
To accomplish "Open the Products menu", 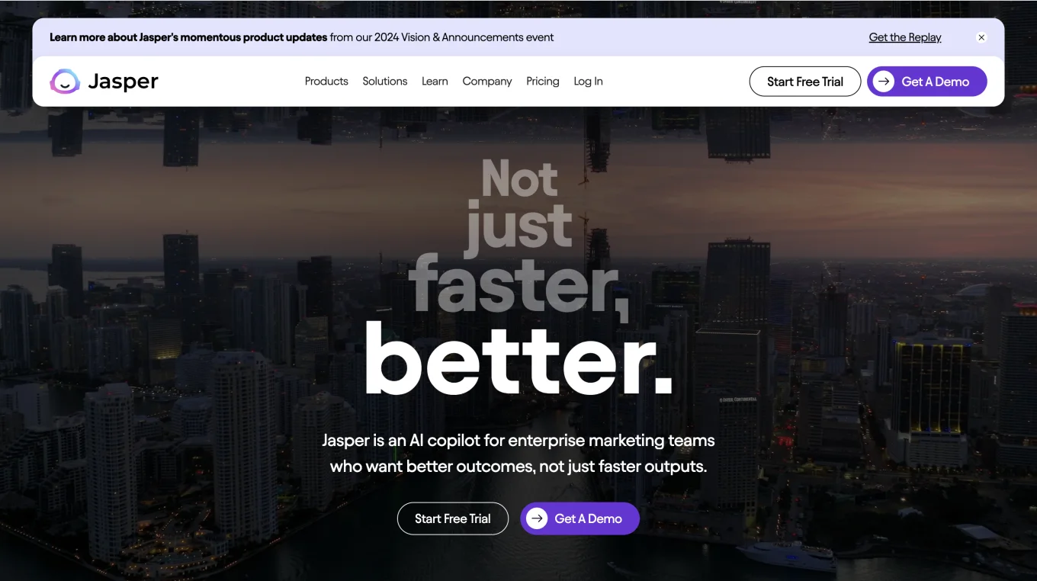I will [x=326, y=82].
